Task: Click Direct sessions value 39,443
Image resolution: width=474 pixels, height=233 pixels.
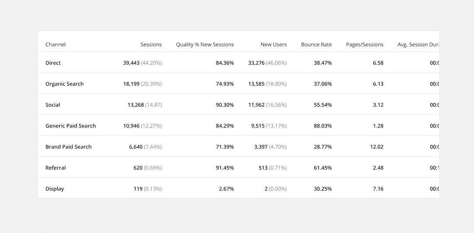Action: pyautogui.click(x=131, y=63)
